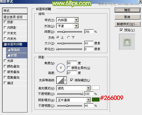Click the 新建样式 new style button

127,24
